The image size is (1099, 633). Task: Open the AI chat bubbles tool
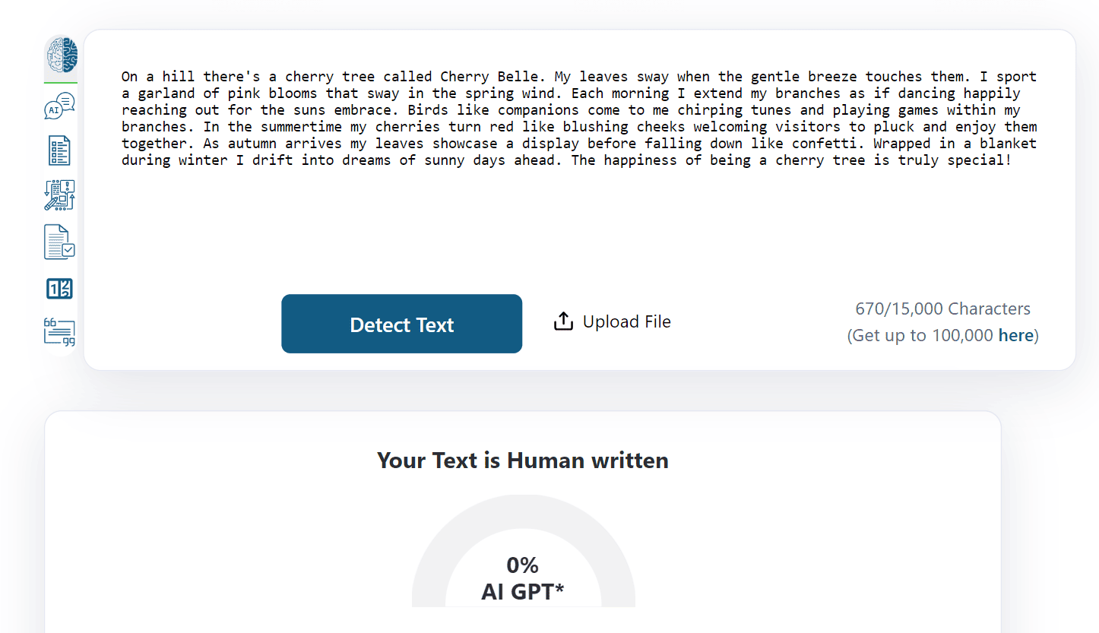(59, 106)
